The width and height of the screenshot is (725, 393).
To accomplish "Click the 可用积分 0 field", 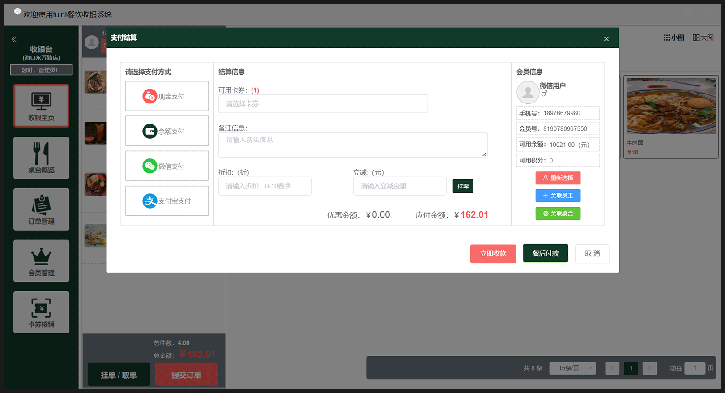I will point(558,160).
